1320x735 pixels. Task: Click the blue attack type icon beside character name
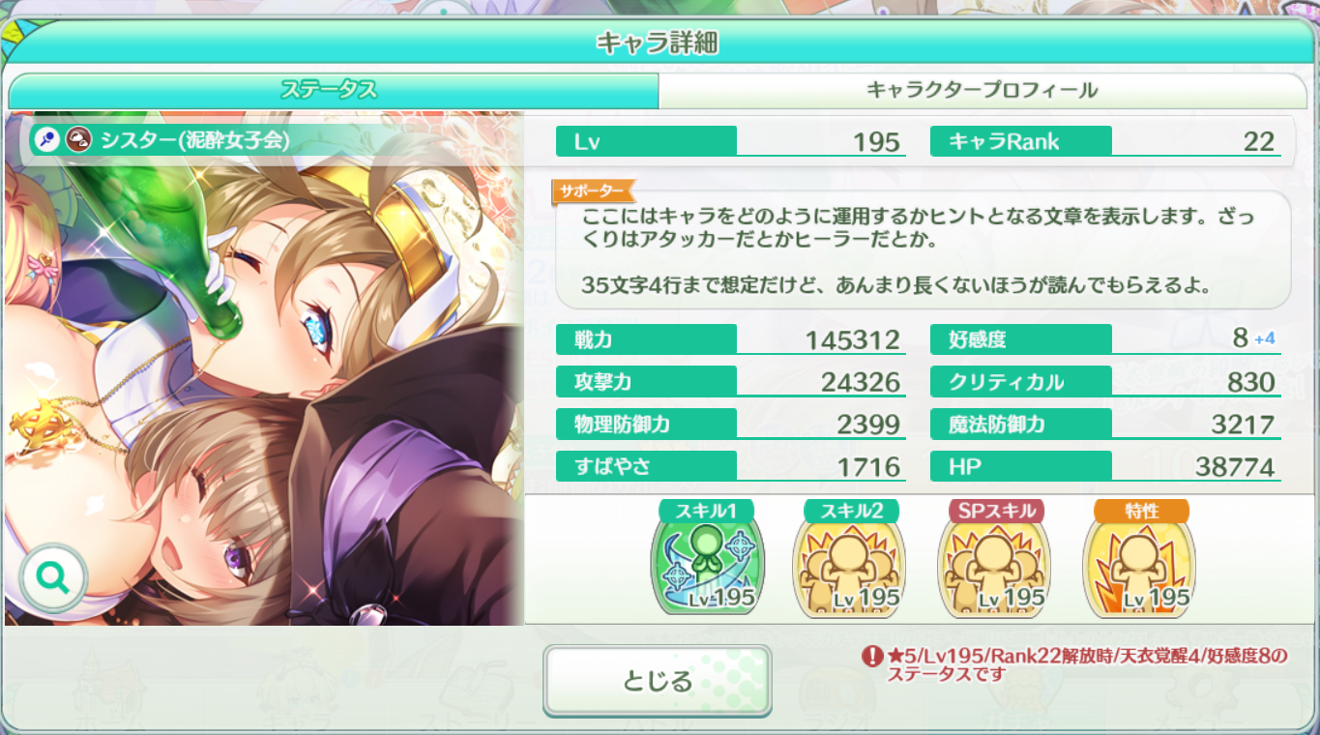(46, 139)
